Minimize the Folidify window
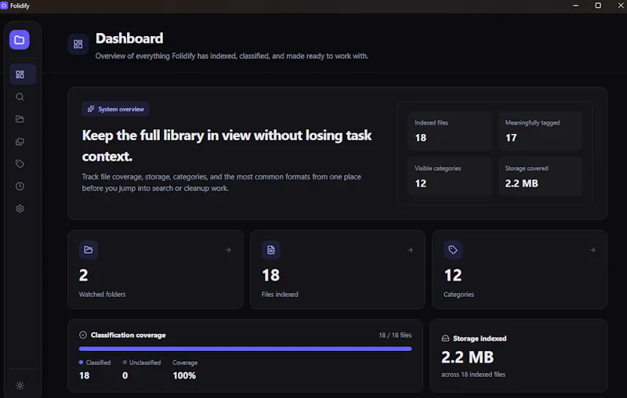627x398 pixels. click(x=576, y=5)
